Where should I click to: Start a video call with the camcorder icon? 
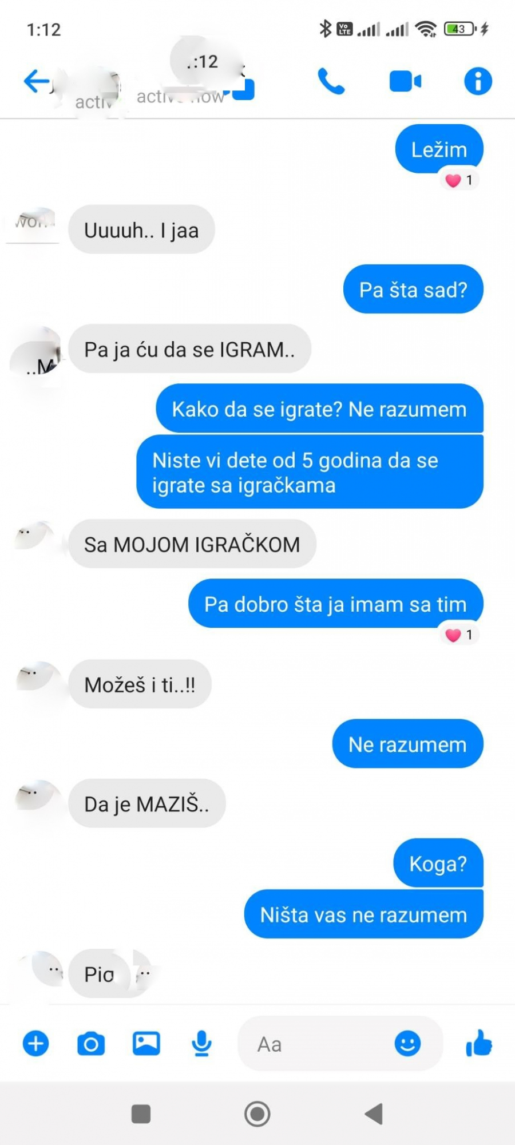click(405, 81)
